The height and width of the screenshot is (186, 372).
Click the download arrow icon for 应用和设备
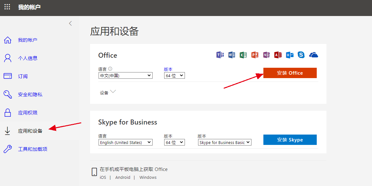coord(8,131)
